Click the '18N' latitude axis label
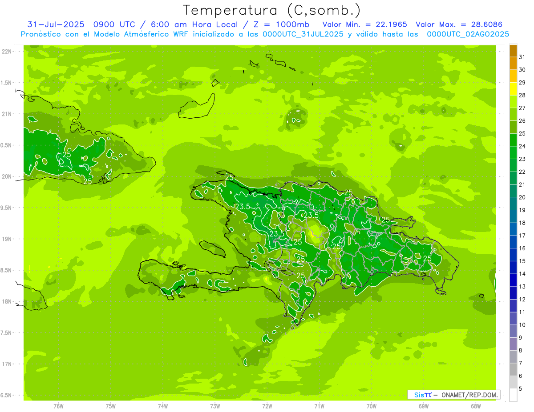534x412 pixels. (x=6, y=301)
